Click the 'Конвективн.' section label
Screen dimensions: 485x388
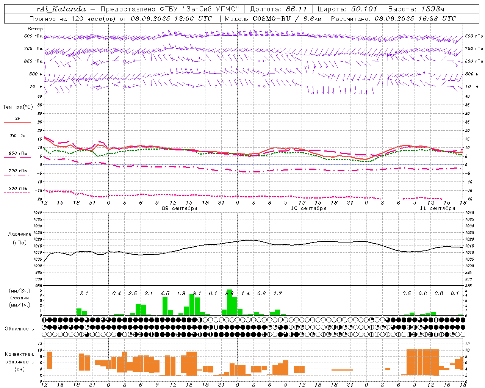(x=19, y=354)
